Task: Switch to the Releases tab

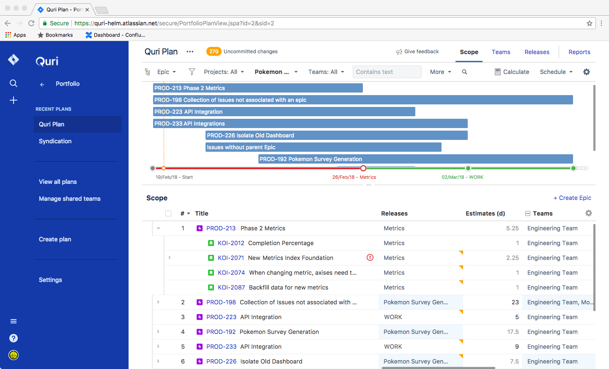Action: click(537, 52)
